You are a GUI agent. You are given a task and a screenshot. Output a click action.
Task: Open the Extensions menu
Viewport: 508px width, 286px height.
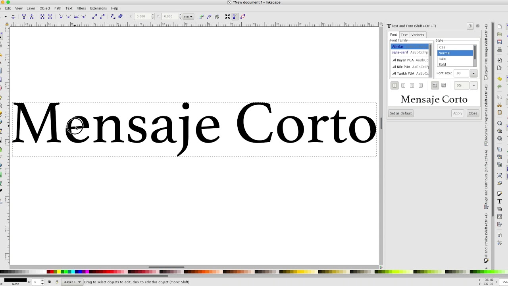tap(98, 8)
